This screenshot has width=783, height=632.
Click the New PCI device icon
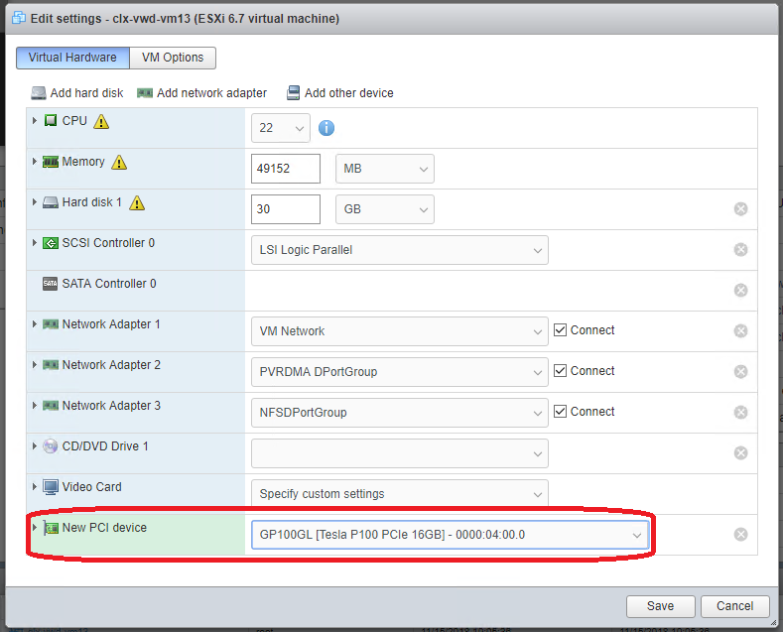pos(51,528)
